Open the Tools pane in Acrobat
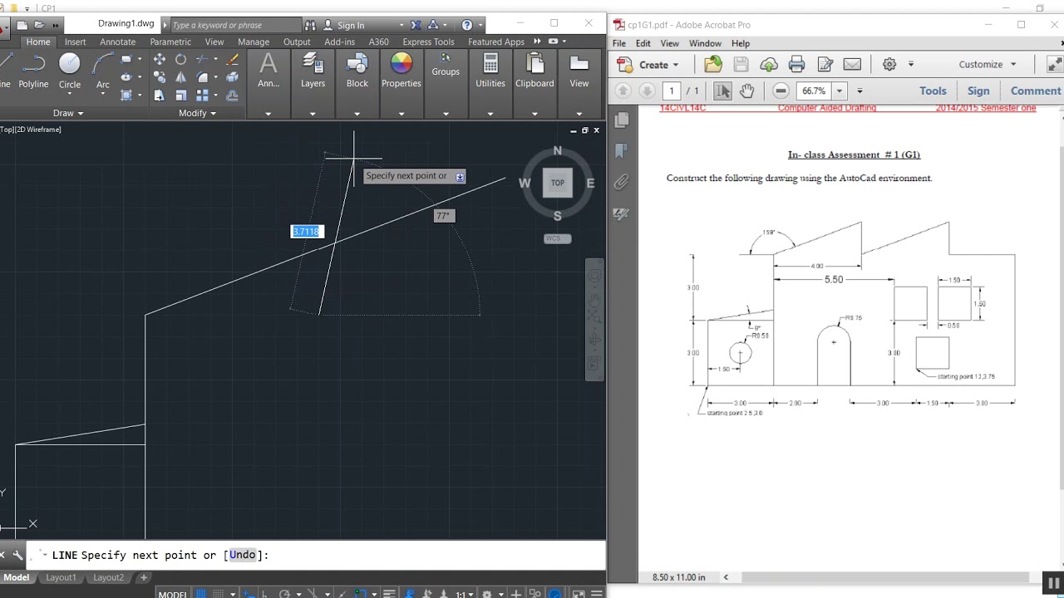This screenshot has height=598, width=1064. point(933,91)
